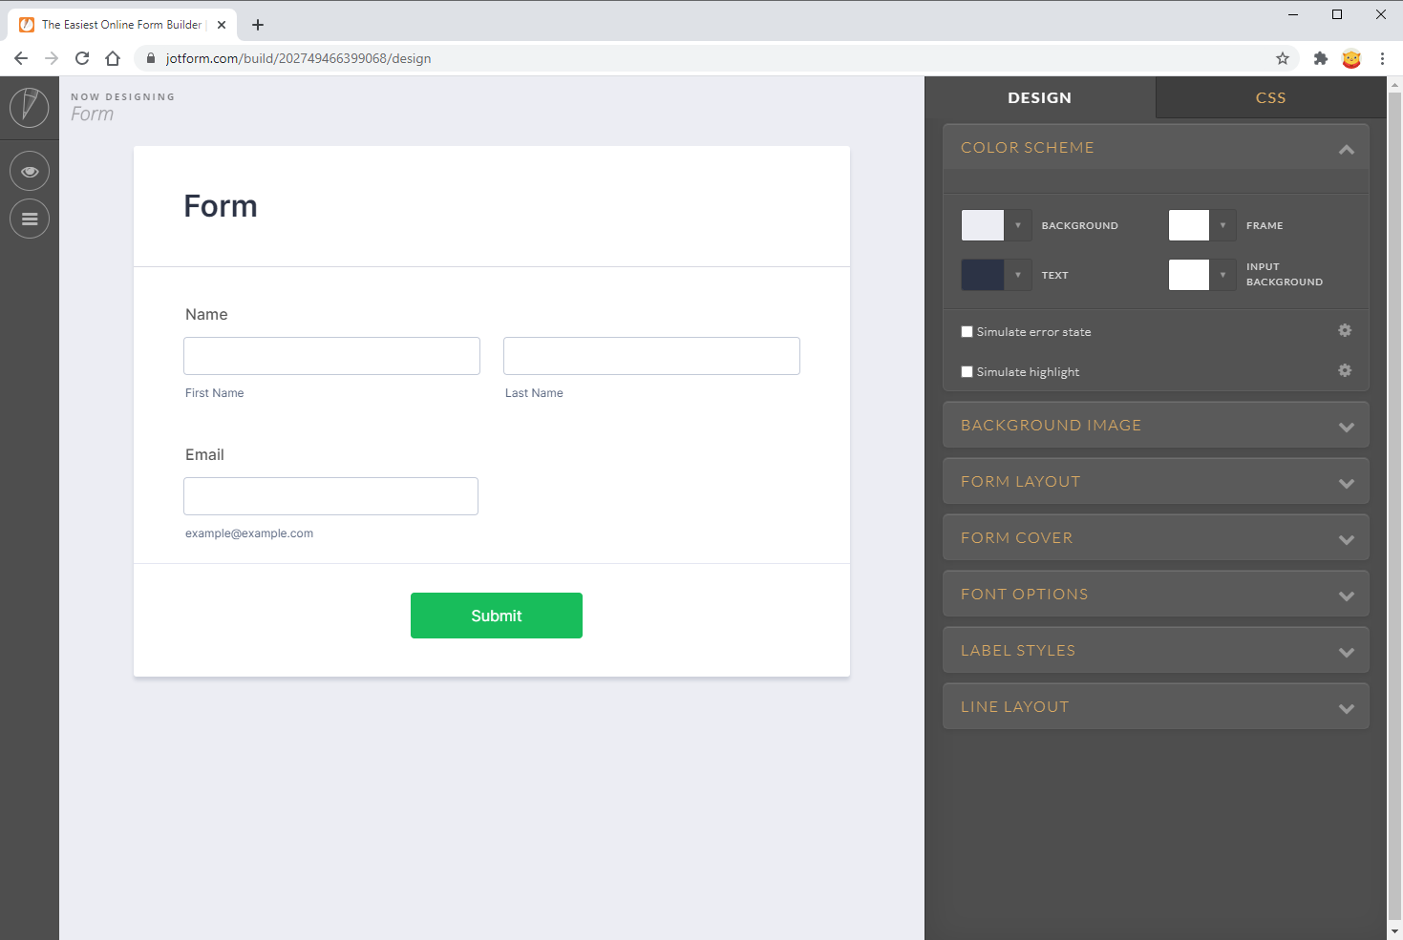Click the JotForm pencil logo icon
The height and width of the screenshot is (940, 1403).
point(30,107)
